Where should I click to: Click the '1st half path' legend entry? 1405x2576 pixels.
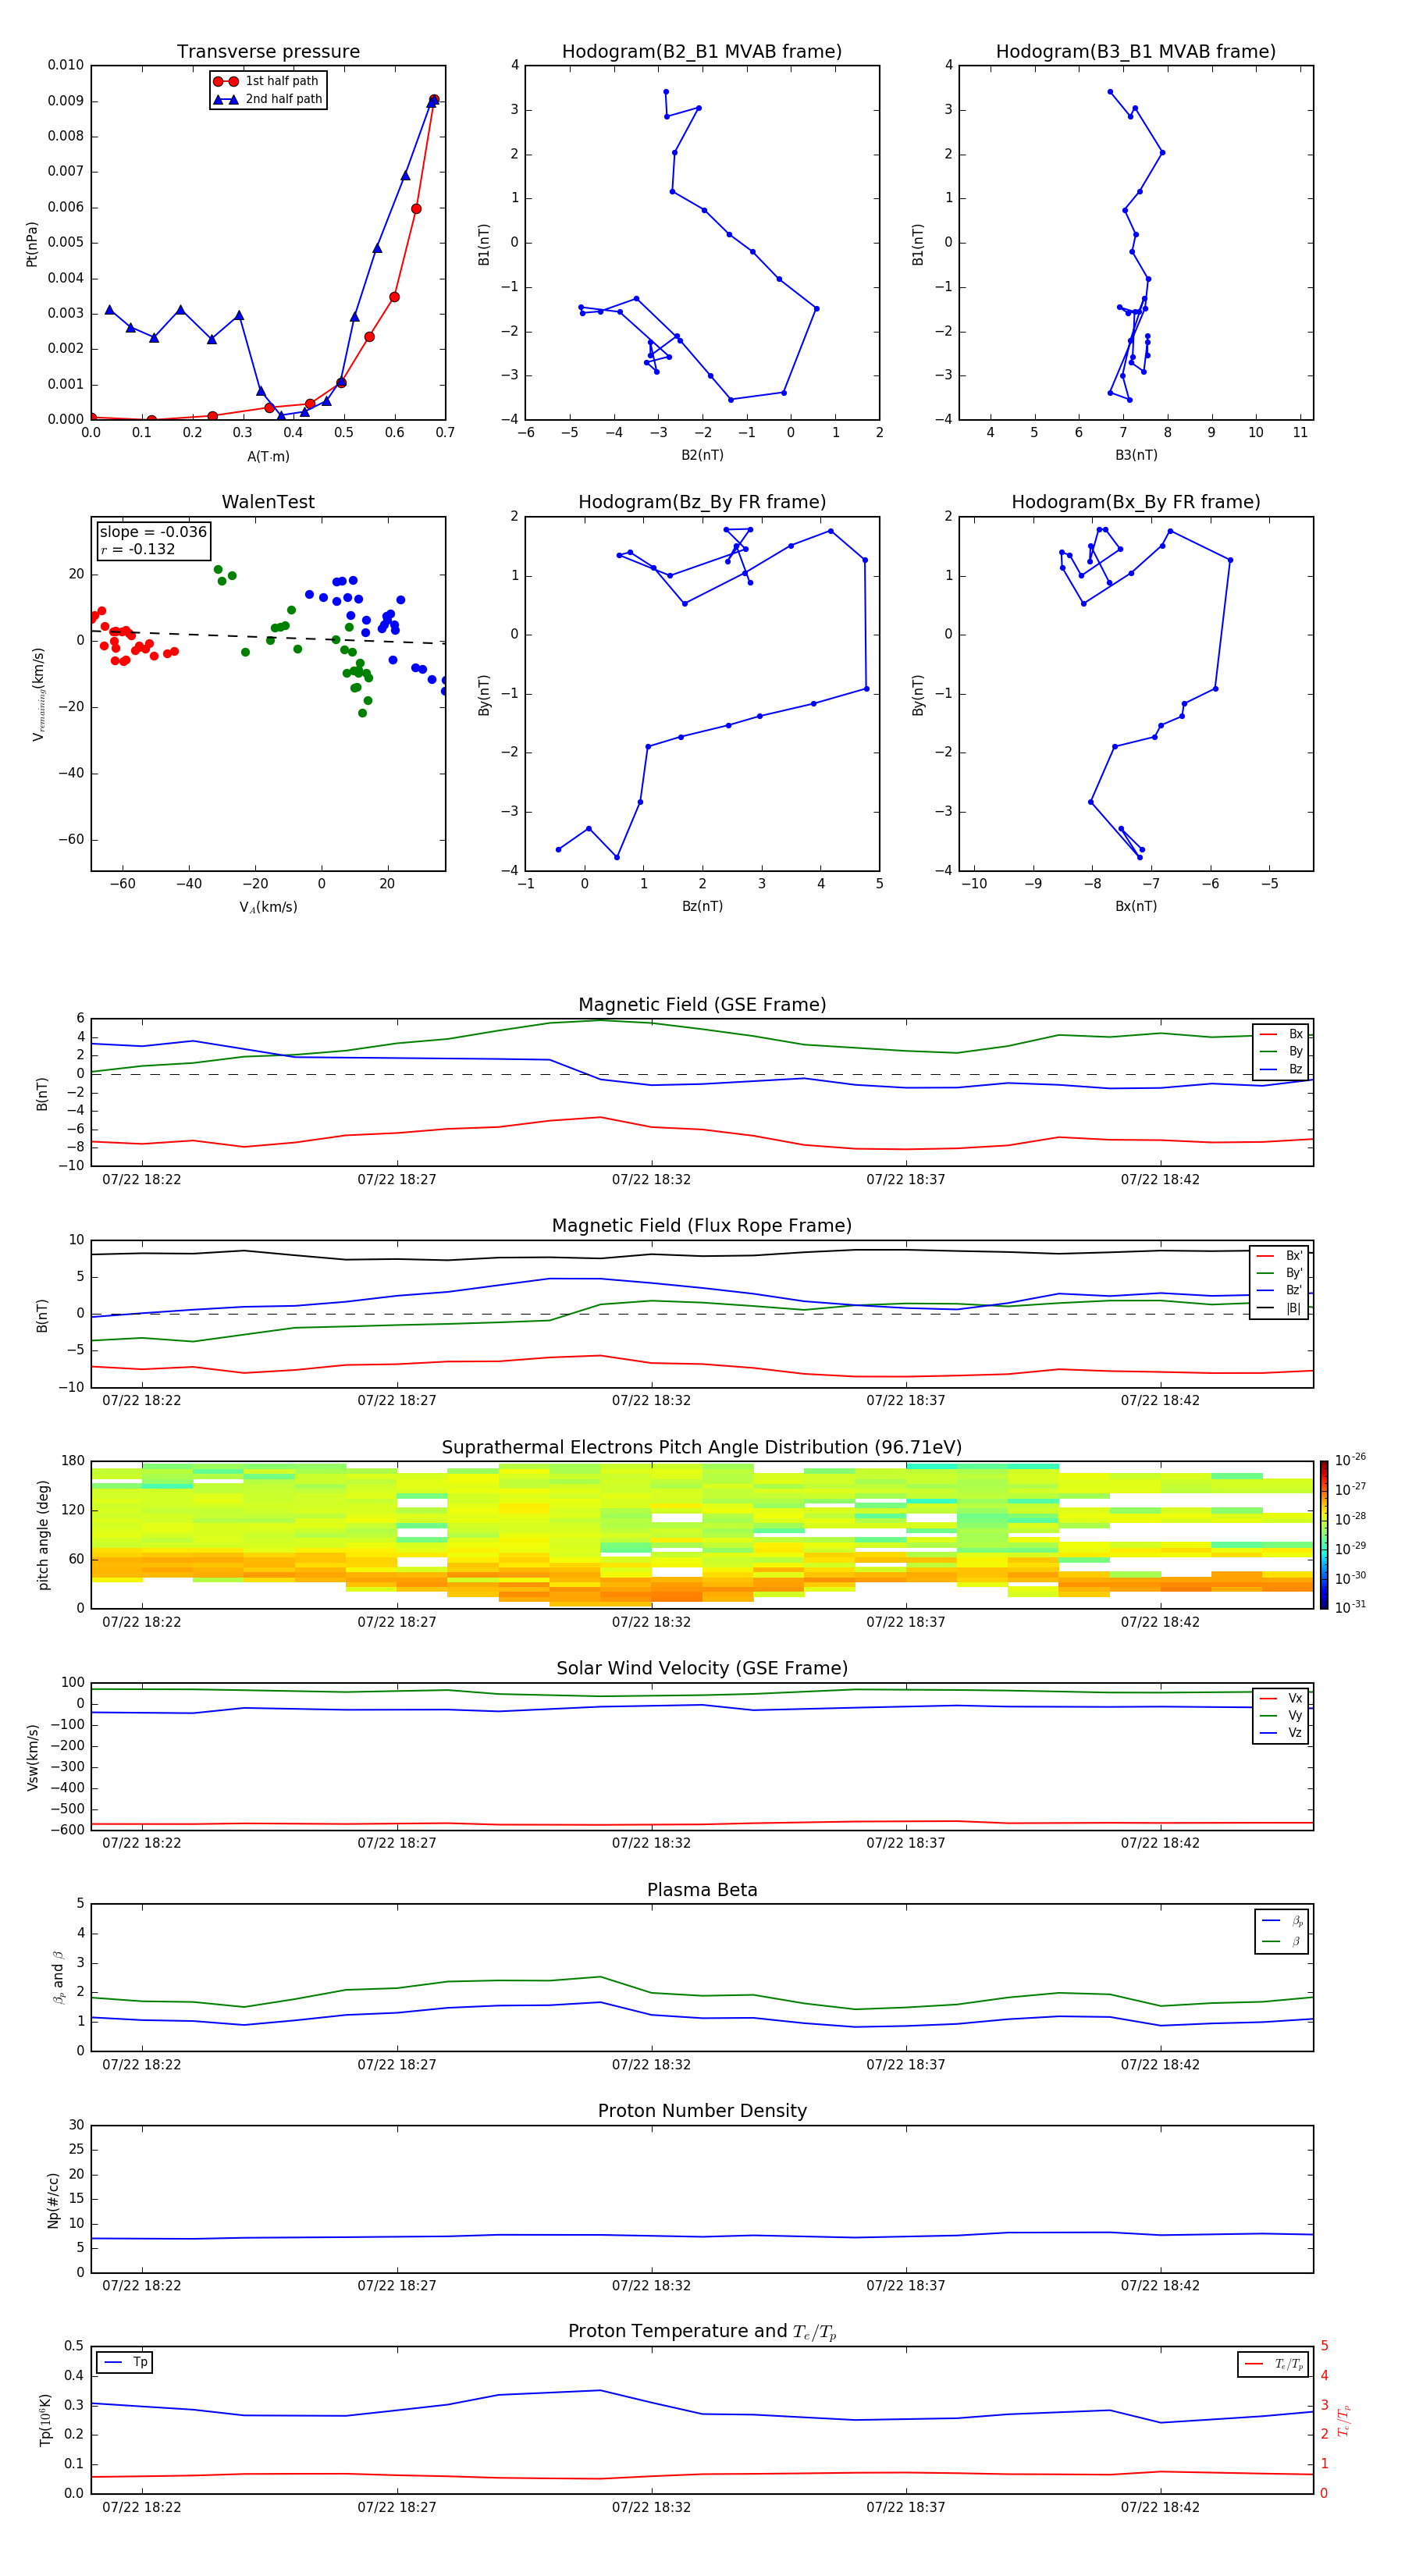(267, 81)
